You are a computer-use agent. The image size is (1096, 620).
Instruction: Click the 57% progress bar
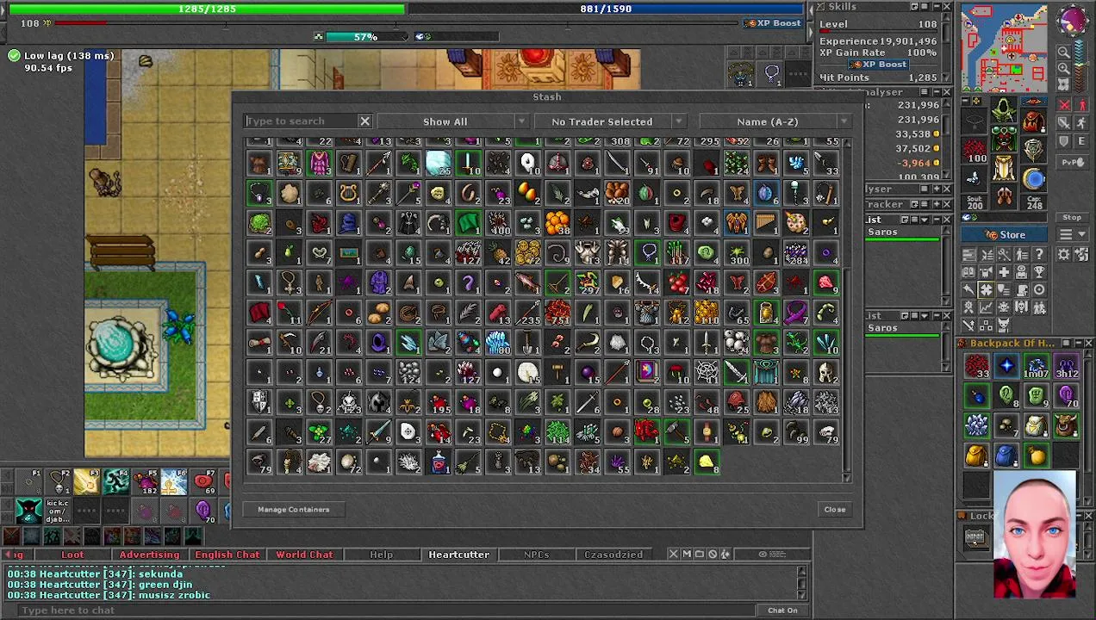(x=364, y=37)
